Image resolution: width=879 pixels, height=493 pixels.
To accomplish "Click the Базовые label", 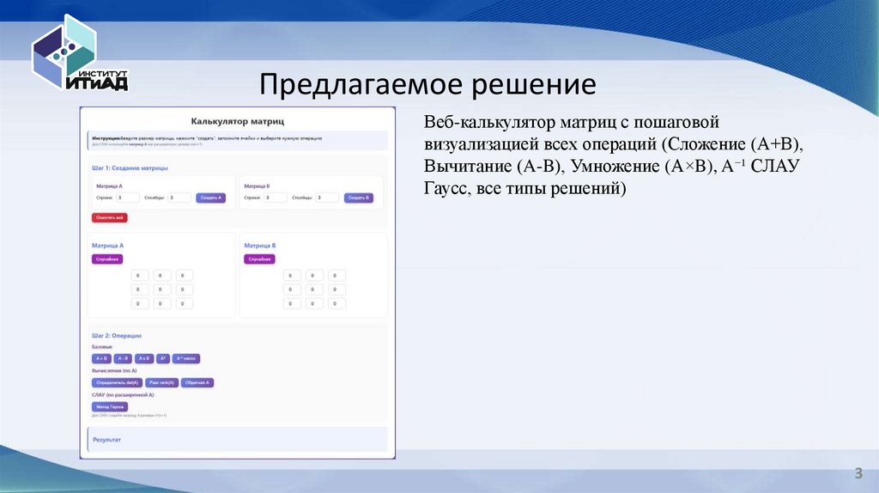I will click(x=102, y=347).
